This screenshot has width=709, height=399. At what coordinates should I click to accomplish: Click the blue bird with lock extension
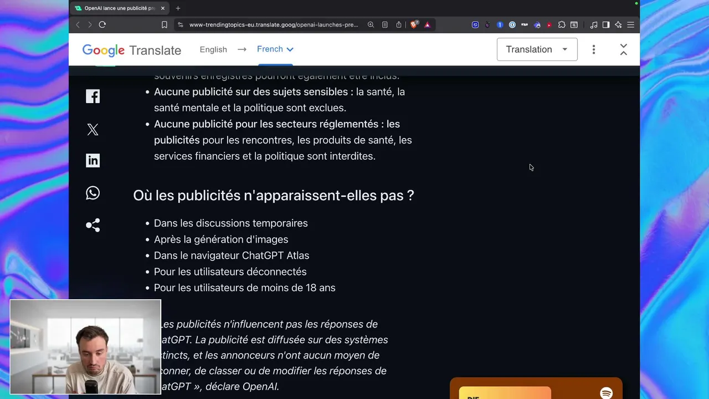pos(537,24)
